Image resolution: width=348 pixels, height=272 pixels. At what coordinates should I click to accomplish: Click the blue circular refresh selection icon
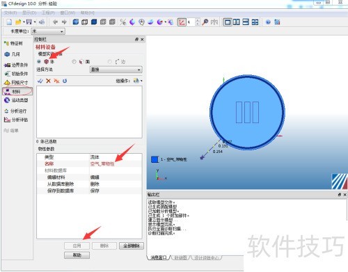click(65, 81)
